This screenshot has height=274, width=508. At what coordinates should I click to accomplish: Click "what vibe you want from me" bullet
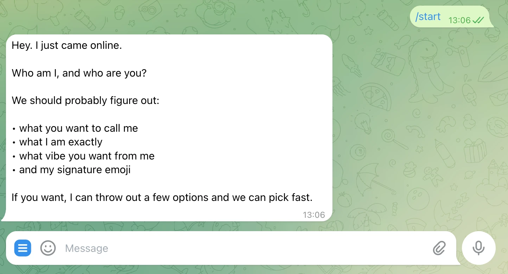87,156
